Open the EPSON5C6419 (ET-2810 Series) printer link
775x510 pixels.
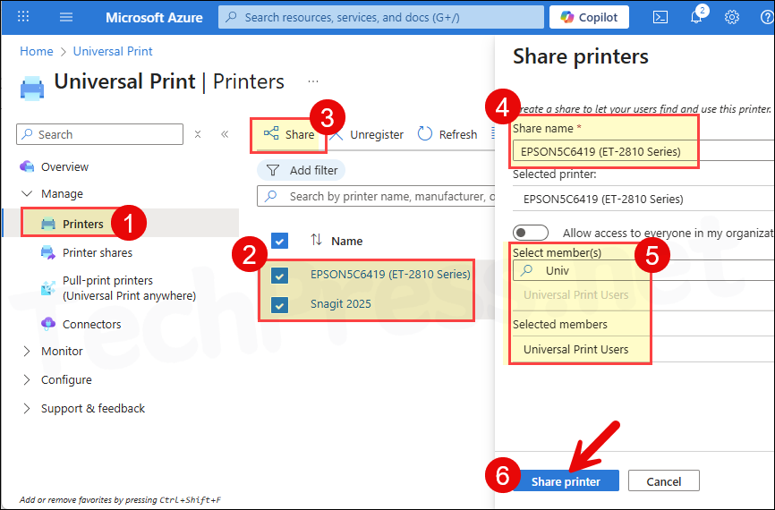[x=390, y=275]
